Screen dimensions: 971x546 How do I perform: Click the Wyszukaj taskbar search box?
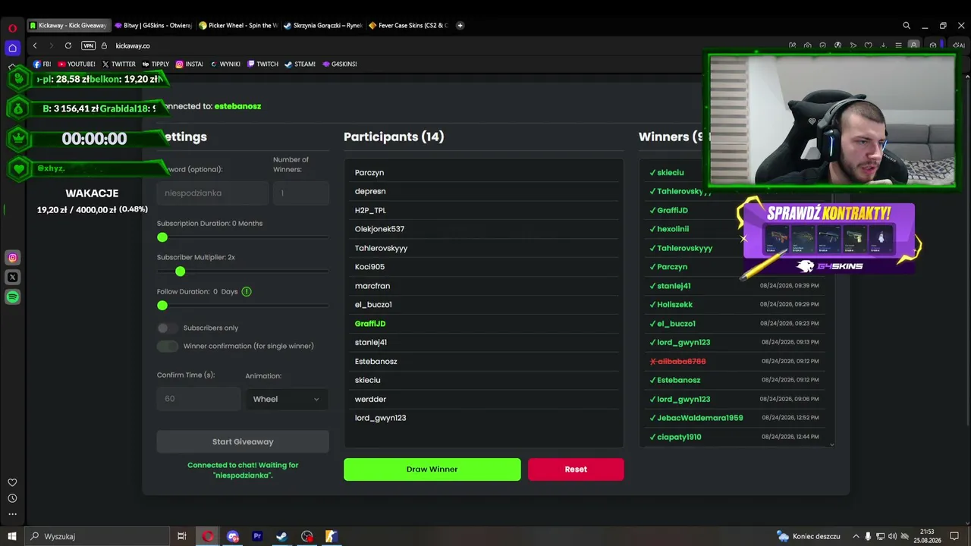(99, 536)
